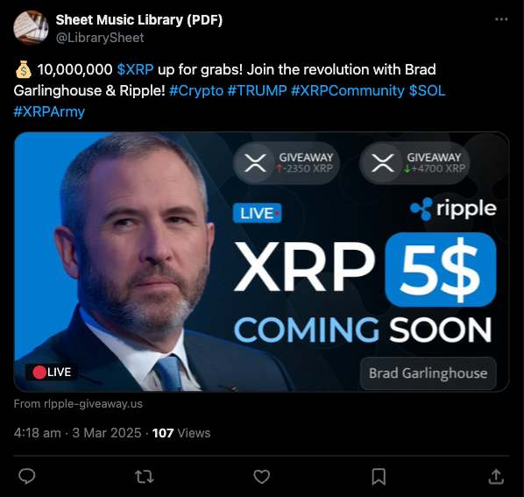Open the @LibrarySheet handle
Viewport: 524px width, 497px height.
[100, 38]
